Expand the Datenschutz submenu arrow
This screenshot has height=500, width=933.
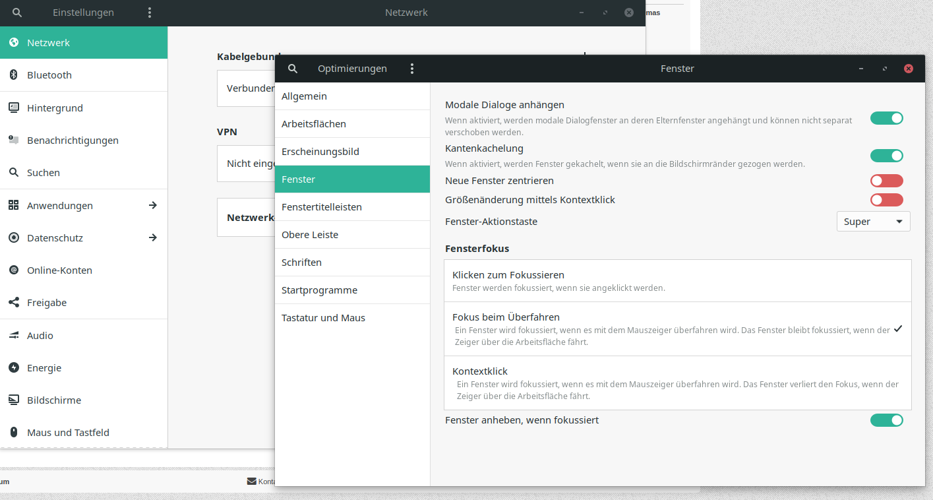coord(153,237)
